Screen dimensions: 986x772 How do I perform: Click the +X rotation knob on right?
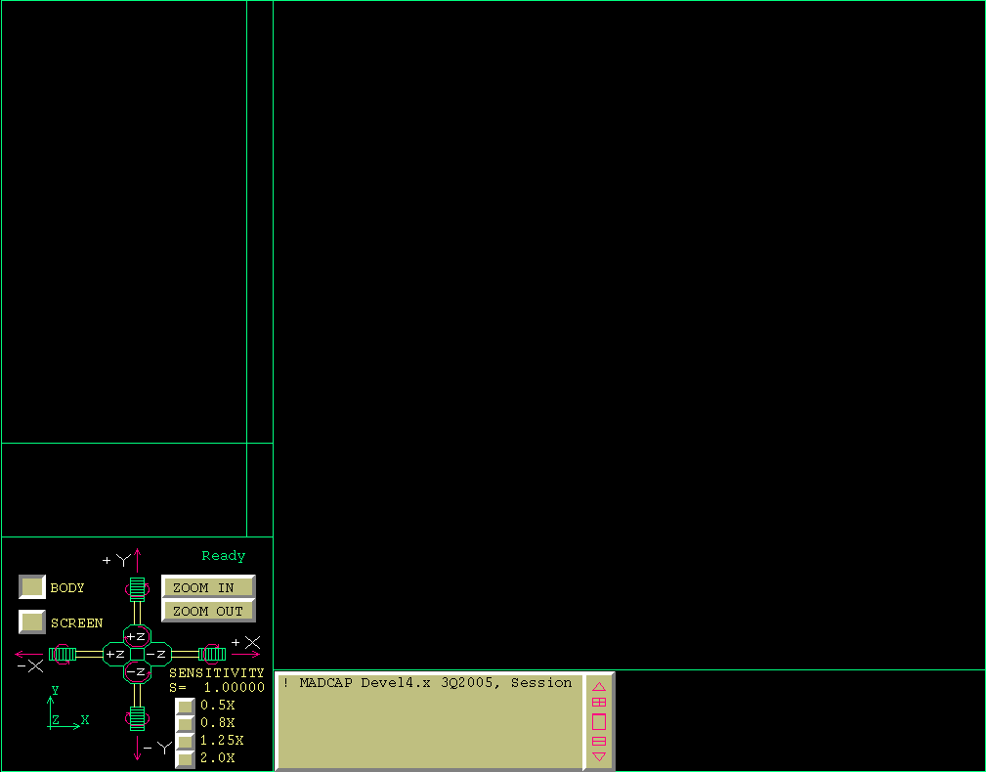[x=212, y=653]
